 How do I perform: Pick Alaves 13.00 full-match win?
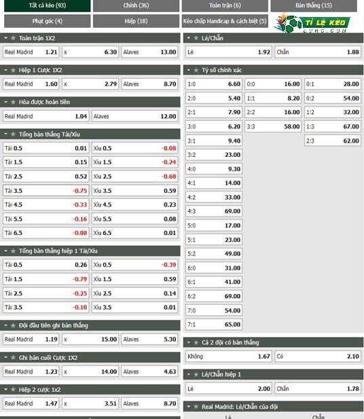pyautogui.click(x=149, y=52)
